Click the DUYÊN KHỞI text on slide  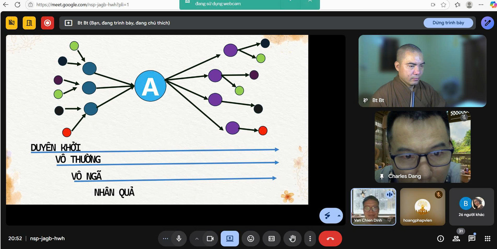pos(56,148)
